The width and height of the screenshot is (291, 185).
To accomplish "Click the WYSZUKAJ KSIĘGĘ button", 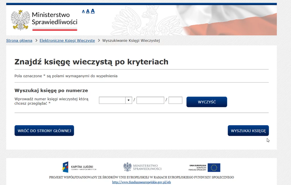I will pos(248,131).
